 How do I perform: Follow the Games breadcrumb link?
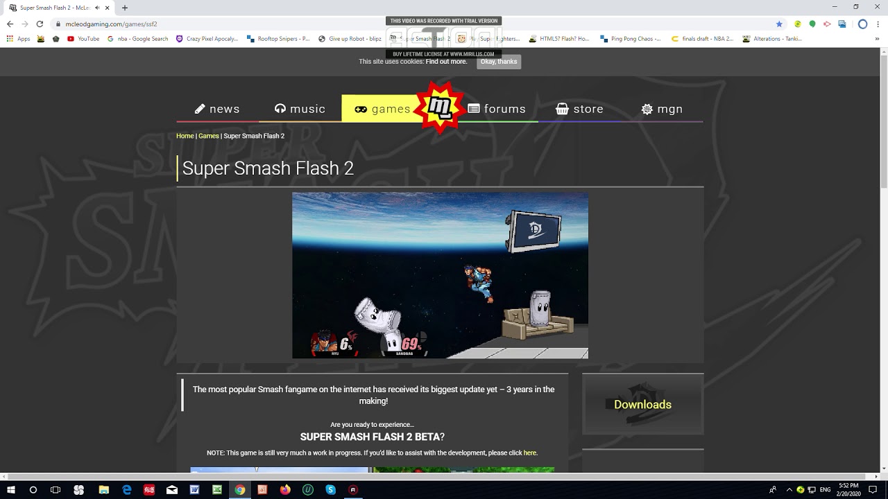(209, 136)
